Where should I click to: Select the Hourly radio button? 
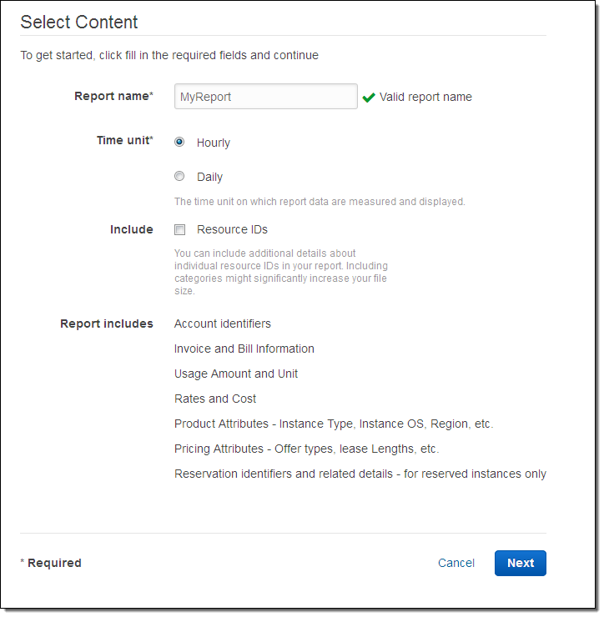pos(179,142)
